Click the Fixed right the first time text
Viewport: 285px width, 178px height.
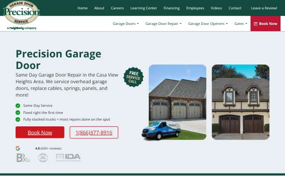pyautogui.click(x=43, y=113)
